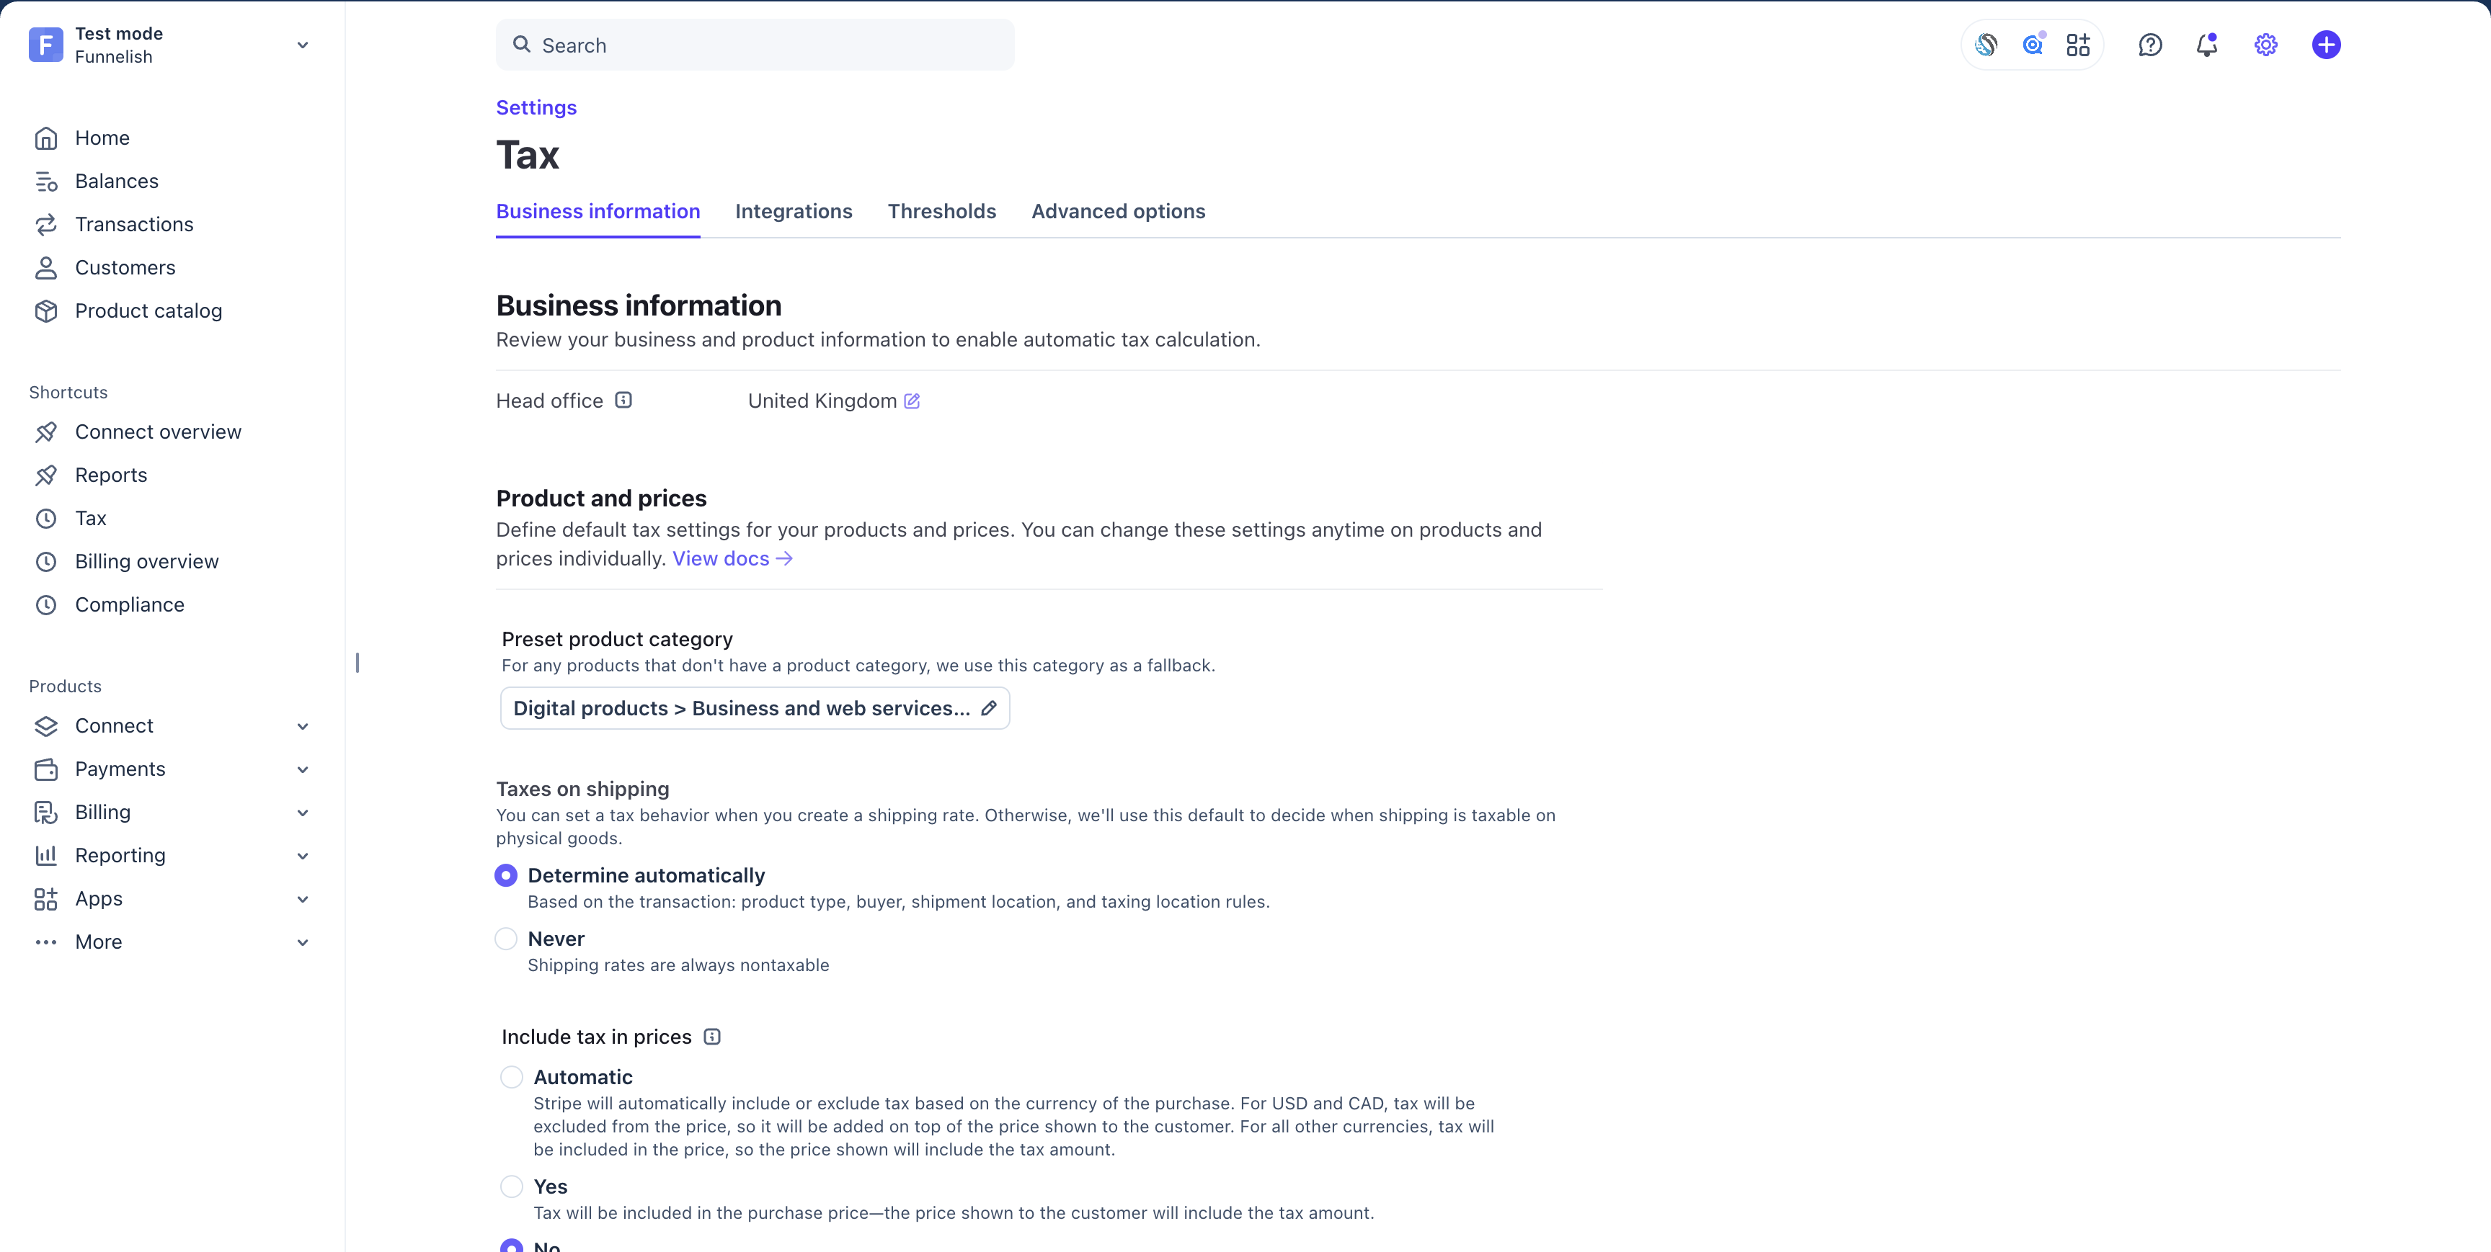The height and width of the screenshot is (1252, 2491).
Task: Open the apps grid icon in header
Action: [2078, 45]
